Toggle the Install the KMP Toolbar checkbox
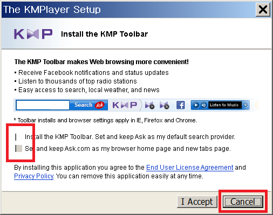The width and height of the screenshot is (273, 215). point(18,137)
